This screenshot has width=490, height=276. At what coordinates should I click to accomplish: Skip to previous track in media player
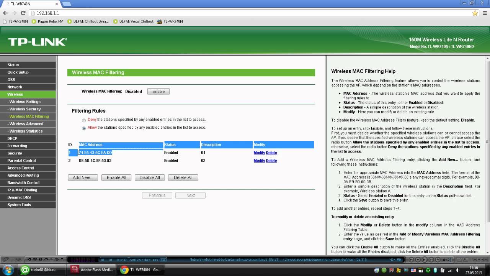(412, 260)
